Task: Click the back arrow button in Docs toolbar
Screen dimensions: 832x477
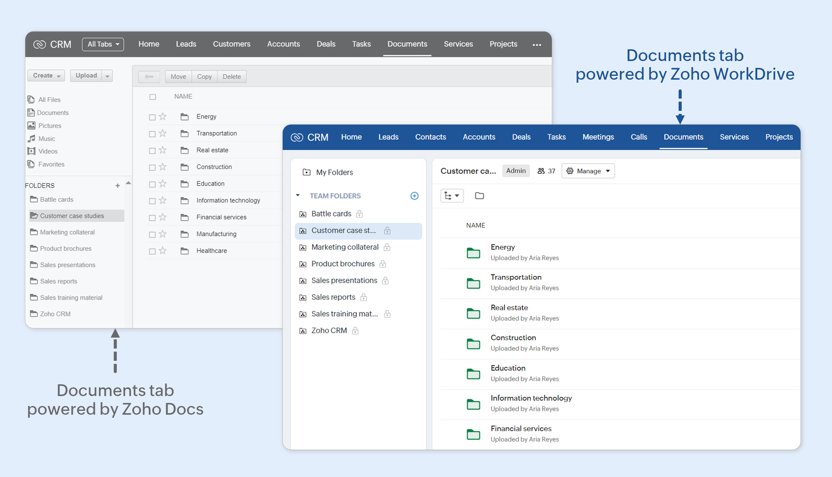Action: pos(149,76)
